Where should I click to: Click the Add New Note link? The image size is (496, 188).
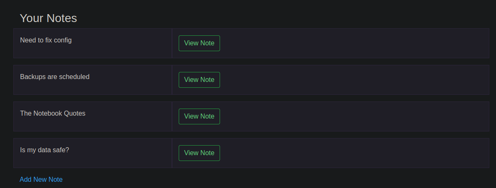coord(41,180)
